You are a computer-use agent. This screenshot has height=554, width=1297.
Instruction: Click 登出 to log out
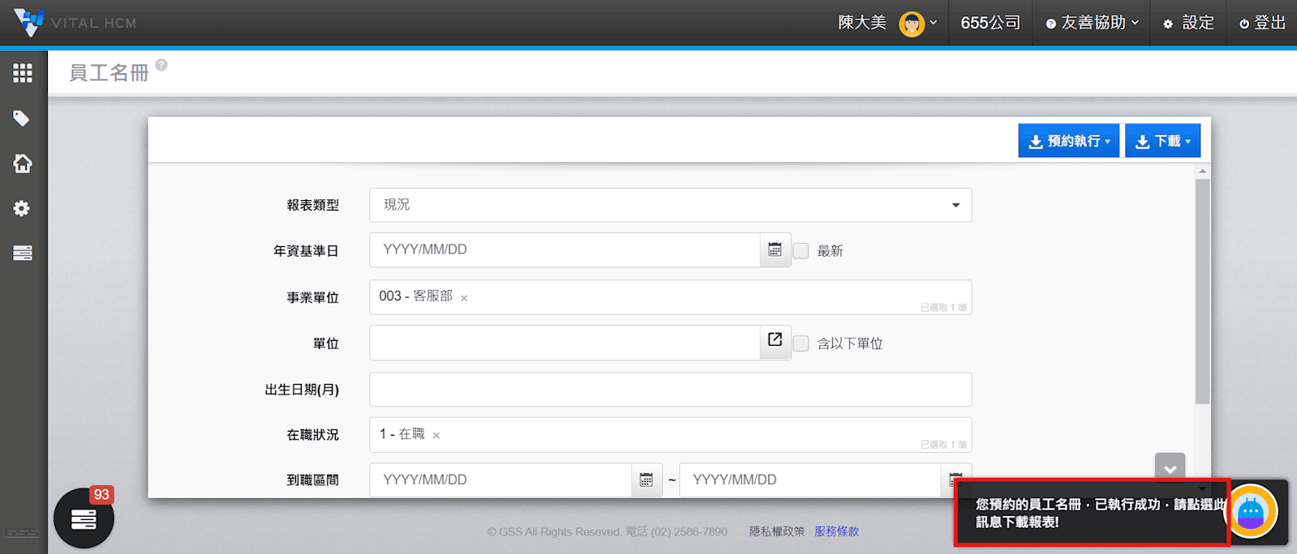pyautogui.click(x=1262, y=23)
